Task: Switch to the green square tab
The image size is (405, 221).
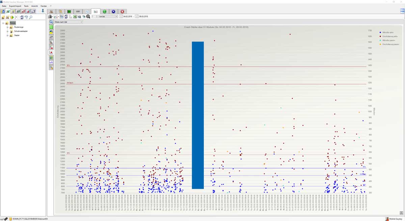Action: point(69,11)
